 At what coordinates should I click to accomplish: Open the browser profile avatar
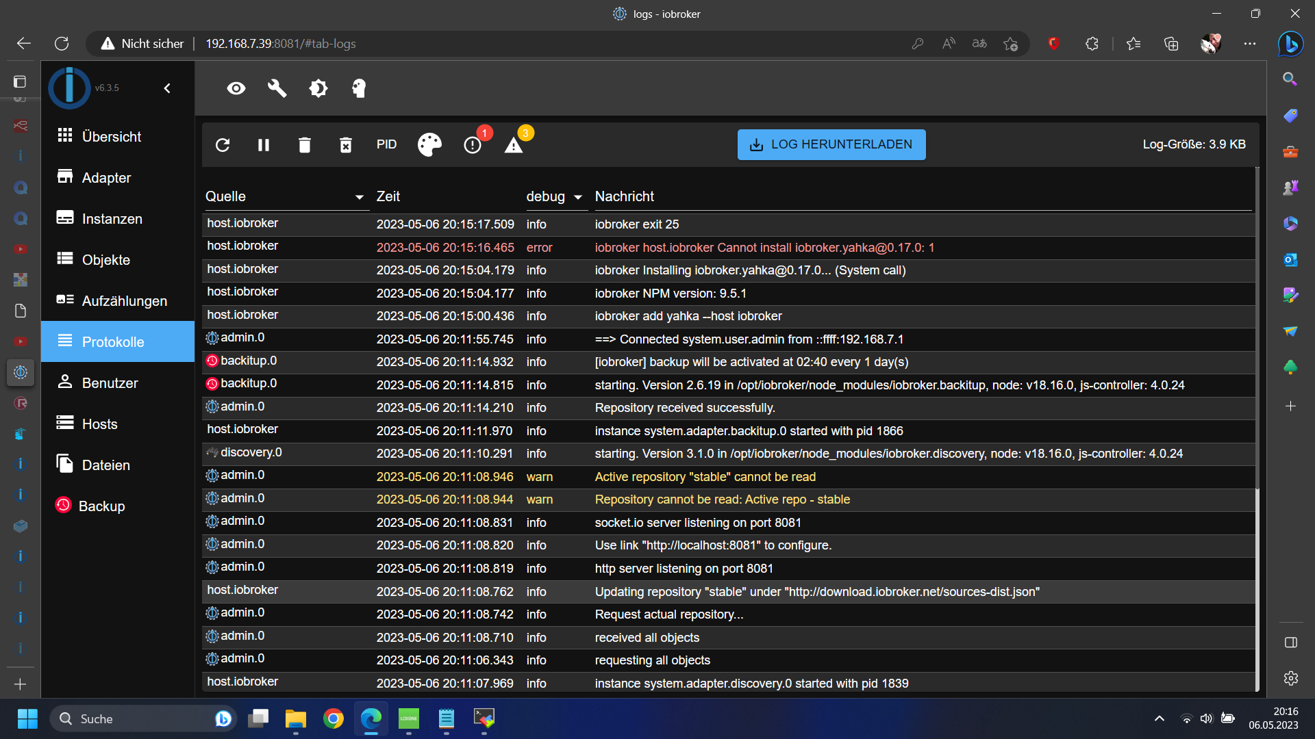coord(1211,44)
